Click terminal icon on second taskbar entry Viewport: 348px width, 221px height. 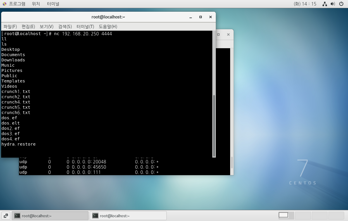pyautogui.click(x=95, y=216)
